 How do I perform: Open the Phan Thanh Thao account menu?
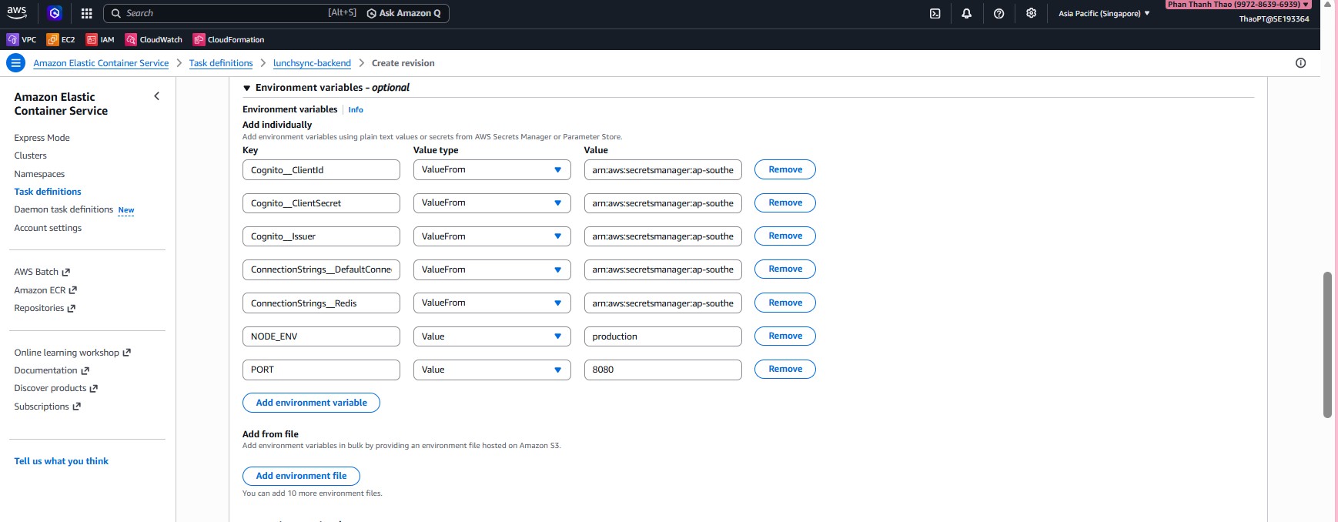[x=1238, y=5]
